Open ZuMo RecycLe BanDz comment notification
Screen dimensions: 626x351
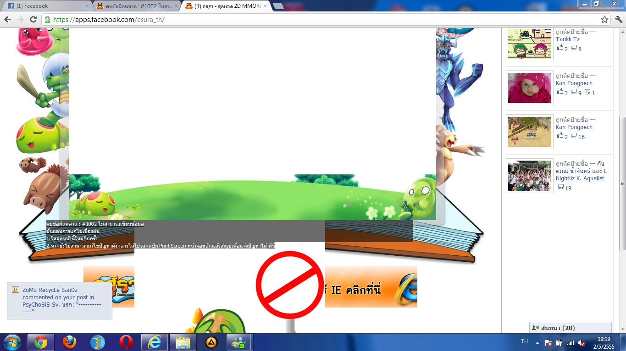pos(60,301)
